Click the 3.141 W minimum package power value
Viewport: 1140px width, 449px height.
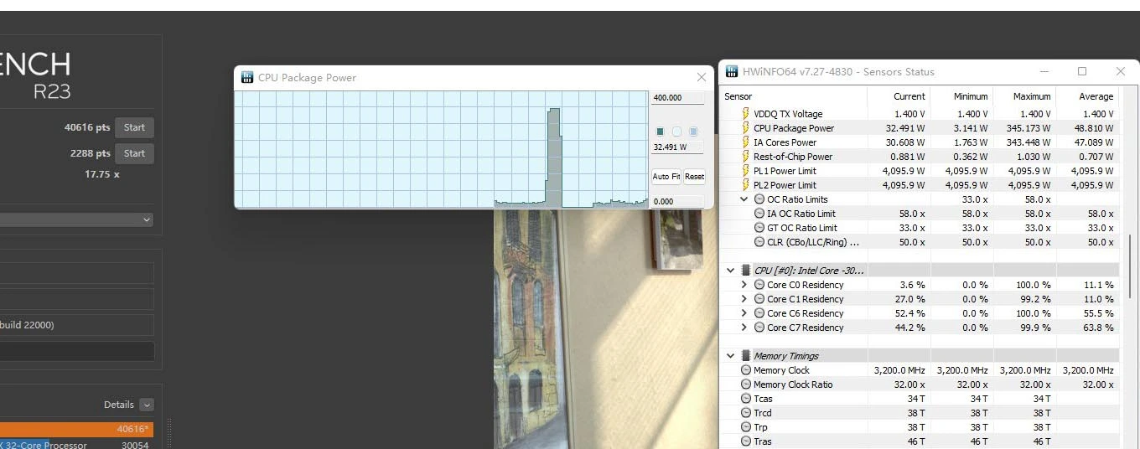click(x=970, y=128)
